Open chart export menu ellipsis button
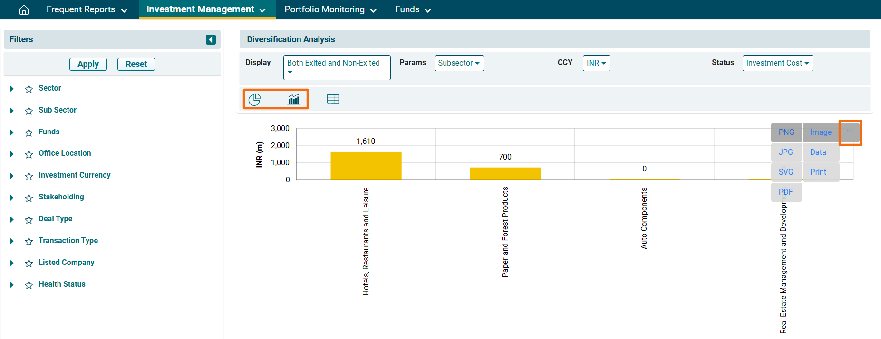Screen dimensions: 881x339 (x=850, y=132)
